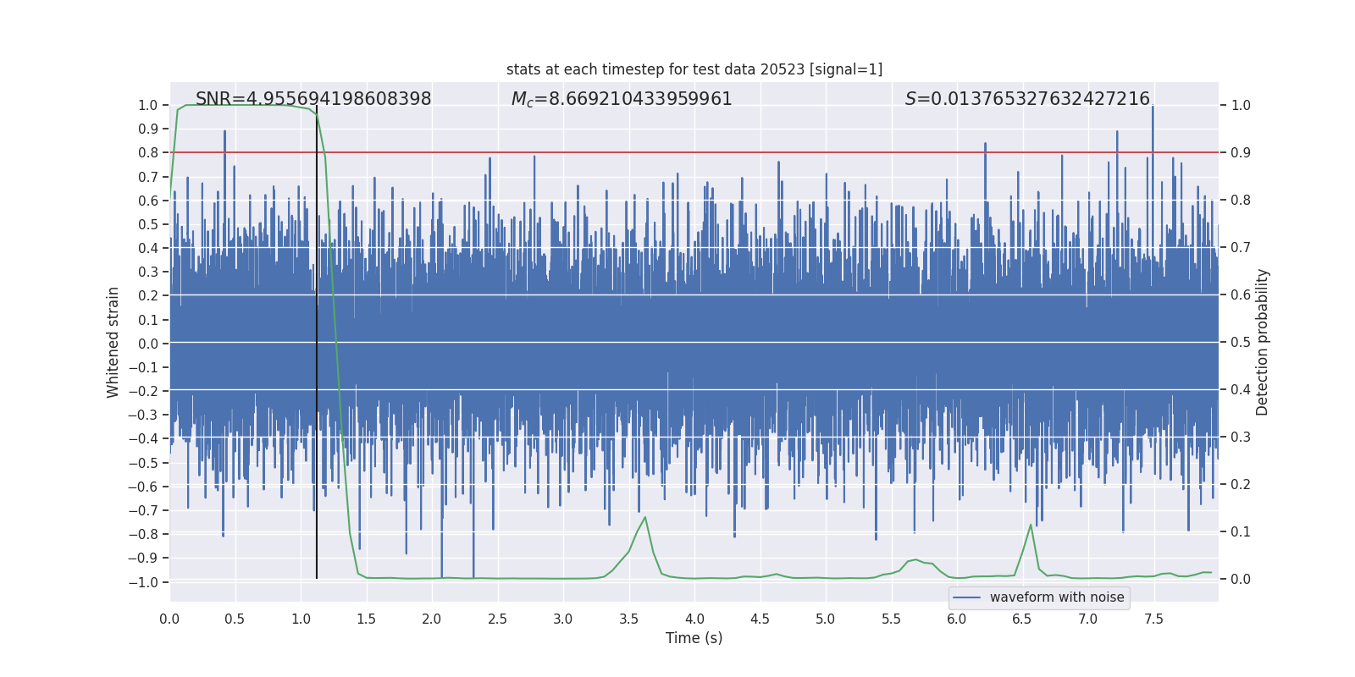The width and height of the screenshot is (1355, 677).
Task: Click the 'waveform with noise' legend text
Action: pyautogui.click(x=1057, y=597)
